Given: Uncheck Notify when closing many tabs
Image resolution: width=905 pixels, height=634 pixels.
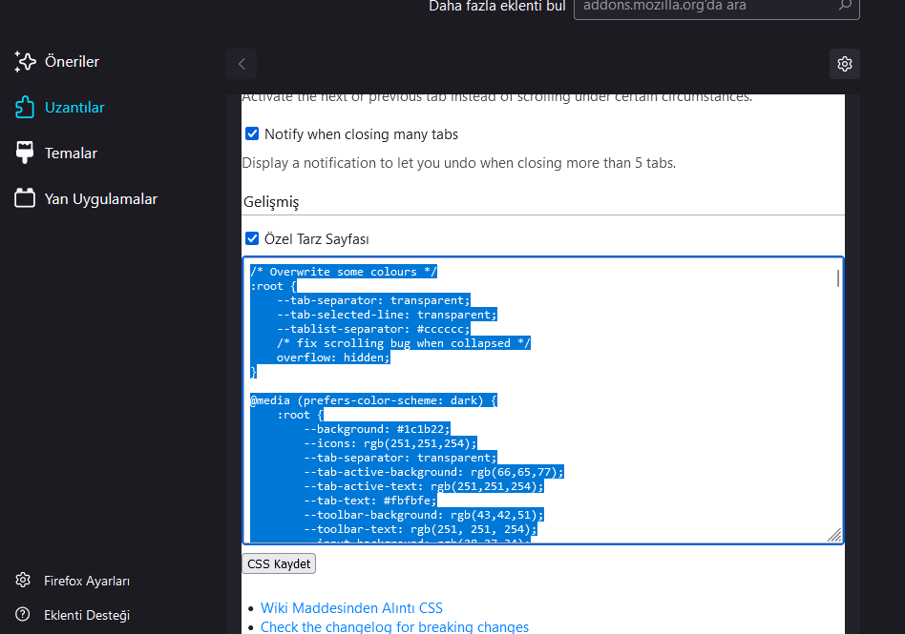Looking at the screenshot, I should pos(252,134).
